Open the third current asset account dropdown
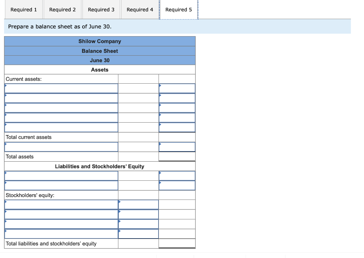 (61, 108)
